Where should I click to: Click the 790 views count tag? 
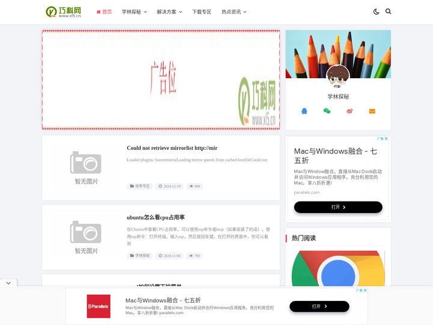pyautogui.click(x=194, y=256)
